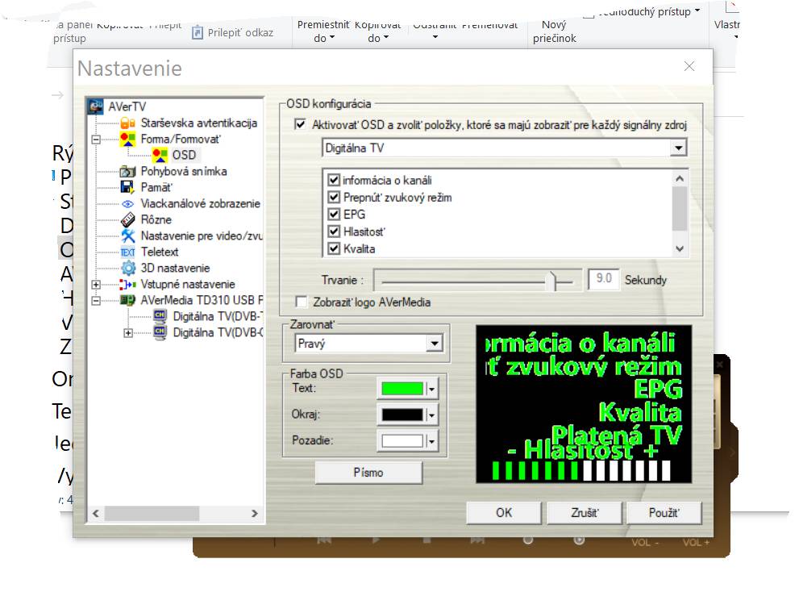Collapse the AVerMedia TD310 USB node
This screenshot has height=592, width=799.
(96, 300)
